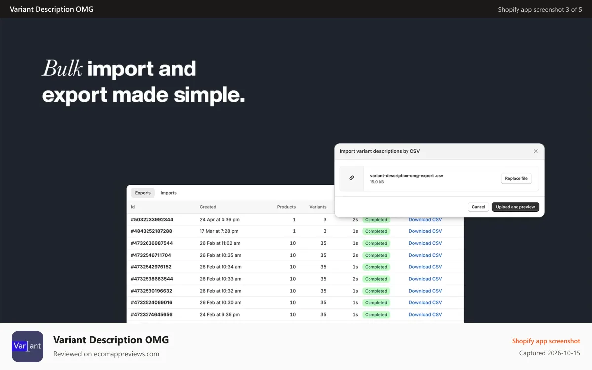592x370 pixels.
Task: Download CSV for export #4732636987544
Action: pos(425,243)
